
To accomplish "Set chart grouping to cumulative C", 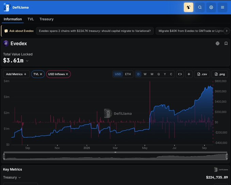I will point(171,74).
